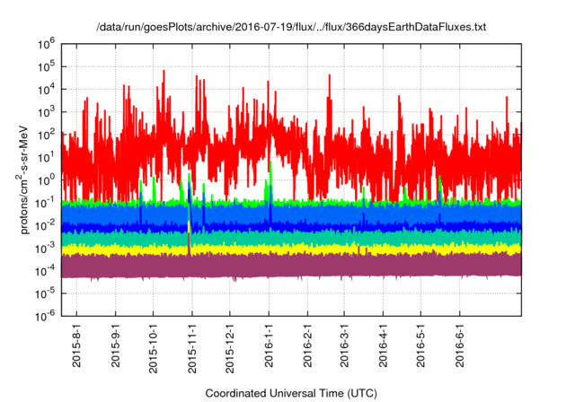The width and height of the screenshot is (575, 402).
Task: Click the 10^-2 y-axis tick label
Action: pyautogui.click(x=45, y=226)
